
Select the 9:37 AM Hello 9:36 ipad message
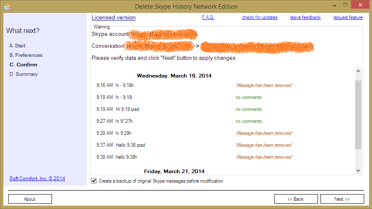point(120,145)
